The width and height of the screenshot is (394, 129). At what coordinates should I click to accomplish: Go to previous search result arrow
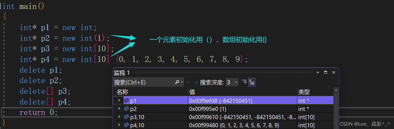(x=188, y=82)
